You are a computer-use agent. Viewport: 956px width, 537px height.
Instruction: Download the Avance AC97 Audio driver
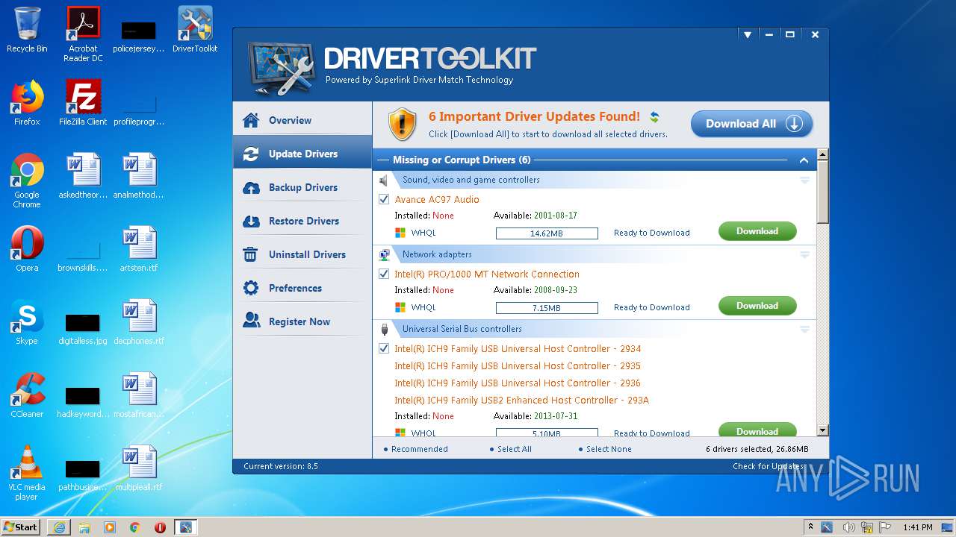pyautogui.click(x=757, y=231)
